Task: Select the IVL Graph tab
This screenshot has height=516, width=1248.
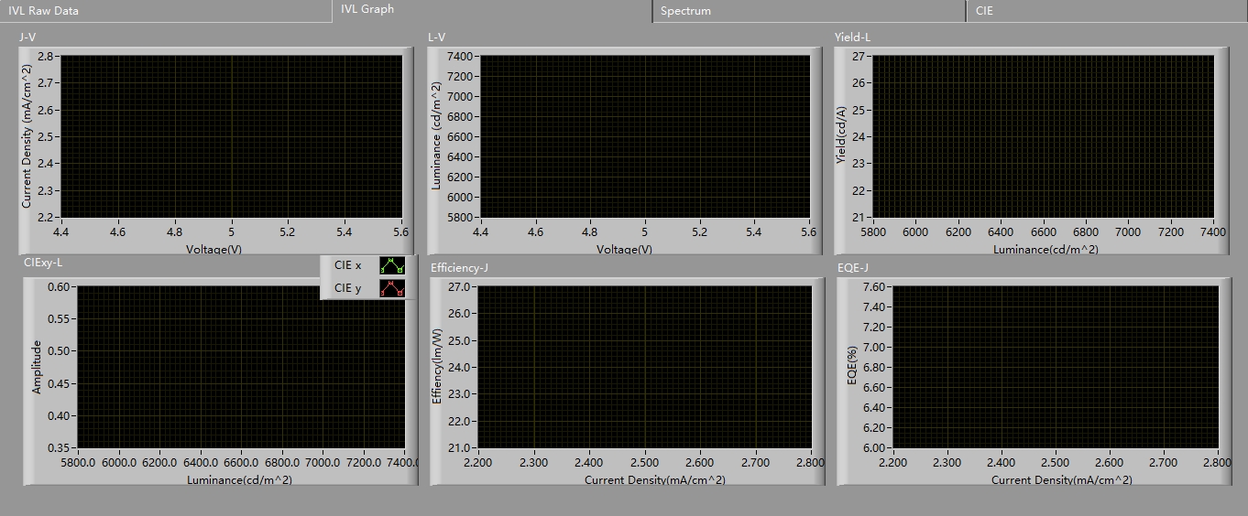Action: [367, 9]
